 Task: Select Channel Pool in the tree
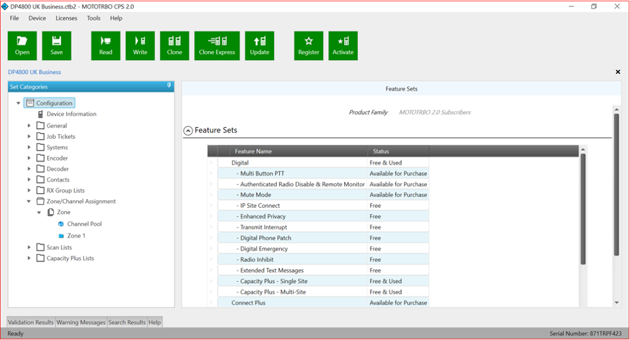pos(84,224)
